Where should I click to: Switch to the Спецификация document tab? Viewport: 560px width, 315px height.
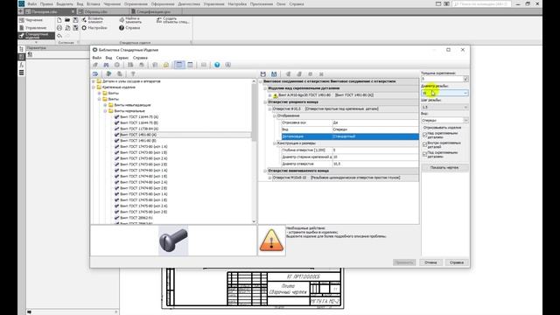point(154,11)
